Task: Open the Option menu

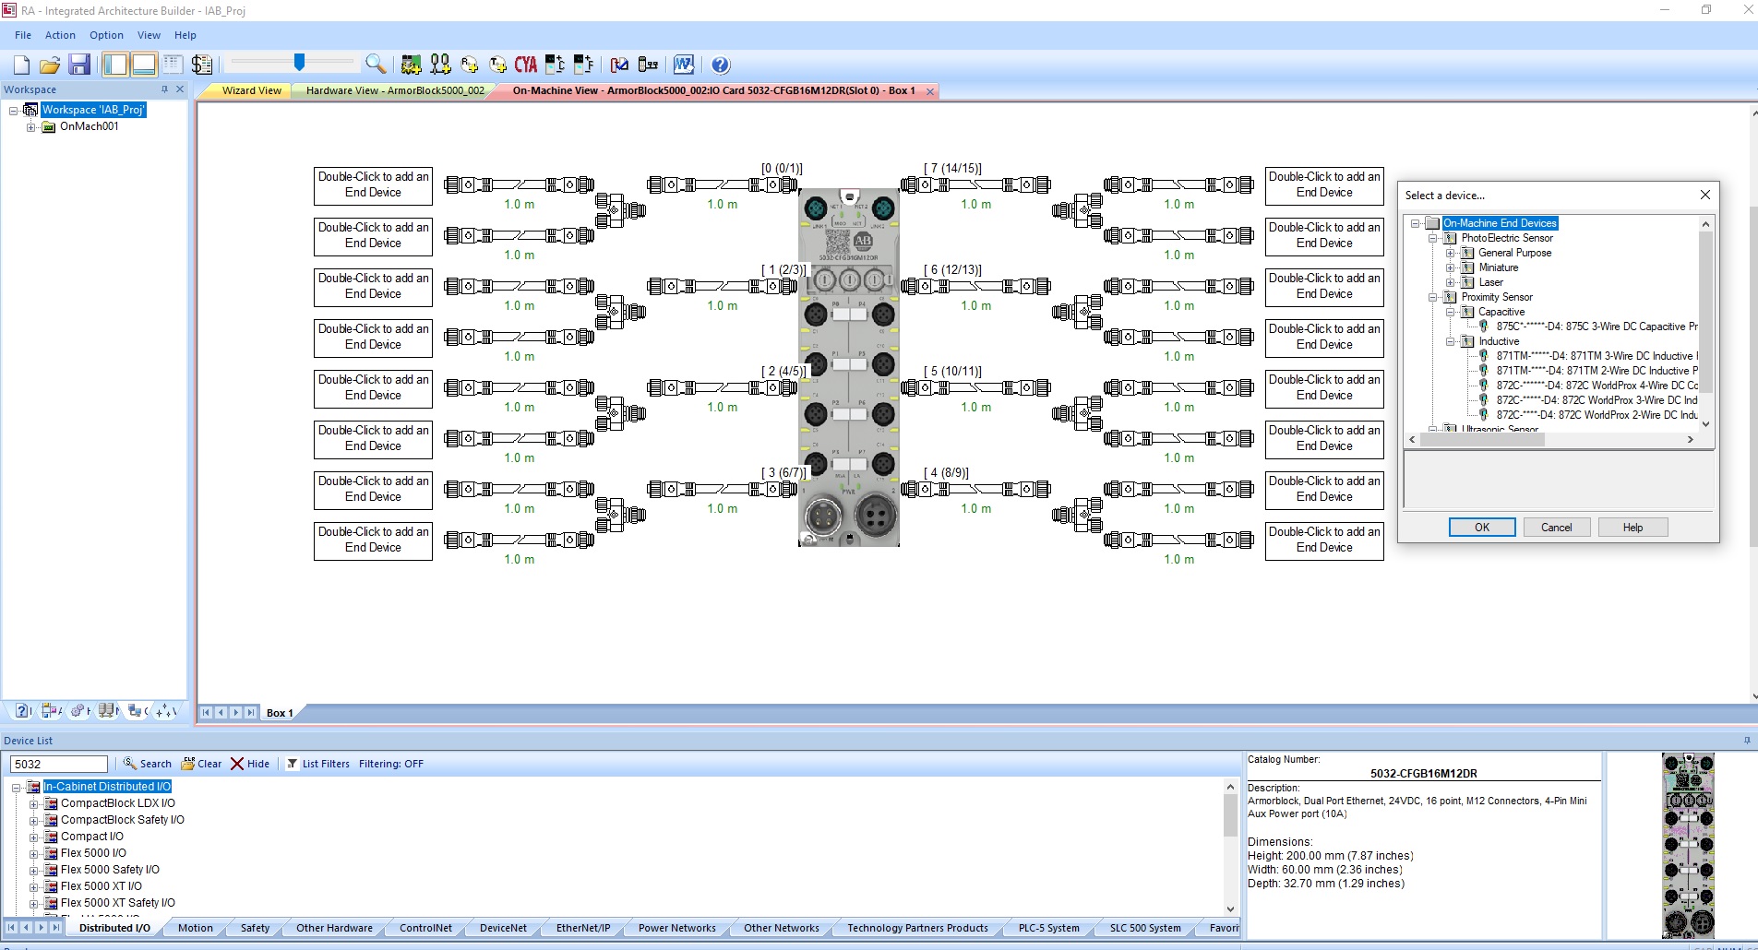Action: click(x=106, y=35)
